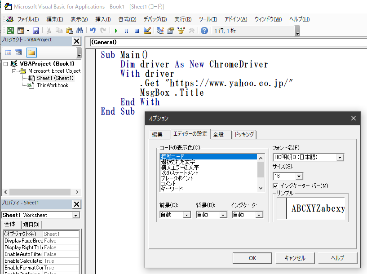Open the サイズ font size dropdown
This screenshot has width=367, height=274.
point(299,177)
